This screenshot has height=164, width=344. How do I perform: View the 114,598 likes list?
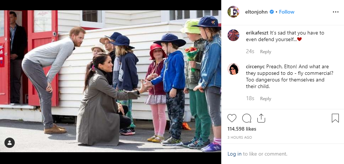(x=242, y=129)
